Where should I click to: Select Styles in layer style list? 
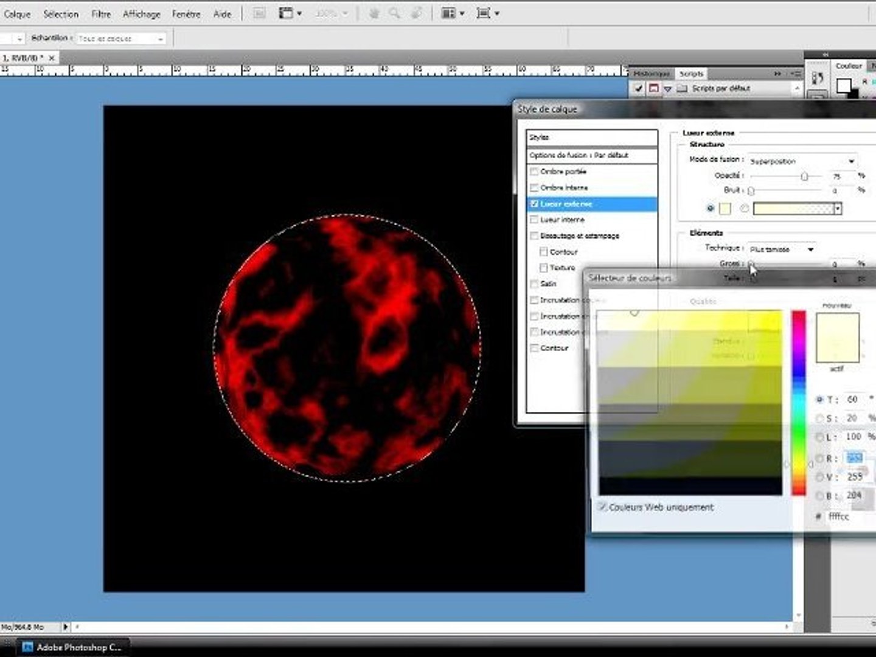(x=592, y=137)
